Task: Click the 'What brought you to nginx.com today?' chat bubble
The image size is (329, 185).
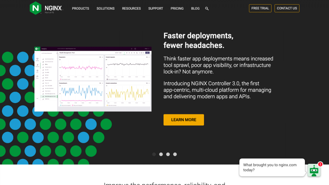Action: click(272, 167)
